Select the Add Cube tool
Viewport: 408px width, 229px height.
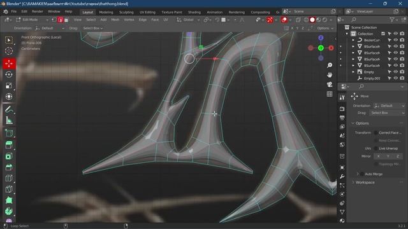pyautogui.click(x=9, y=133)
